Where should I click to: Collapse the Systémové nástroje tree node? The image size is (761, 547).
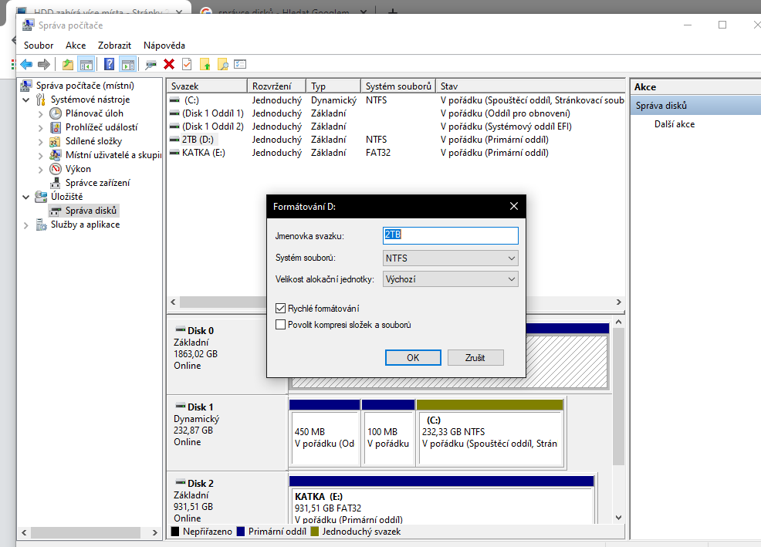pos(27,100)
